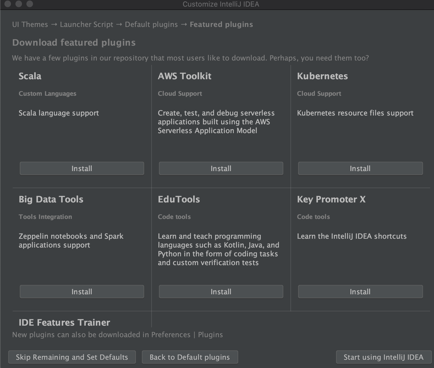The image size is (434, 368).
Task: Click the Learn and teach programming description
Action: click(218, 249)
